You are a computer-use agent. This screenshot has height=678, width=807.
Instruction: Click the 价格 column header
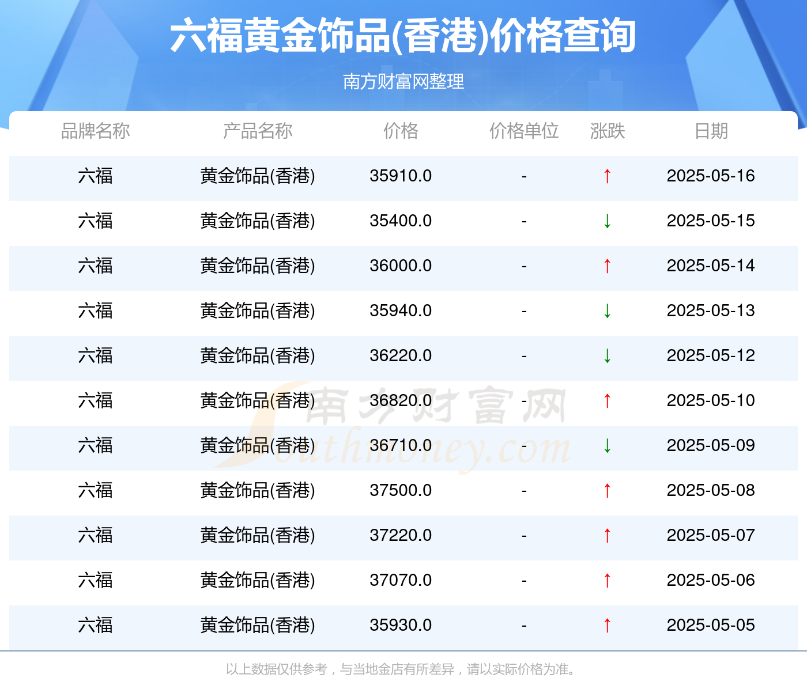401,131
